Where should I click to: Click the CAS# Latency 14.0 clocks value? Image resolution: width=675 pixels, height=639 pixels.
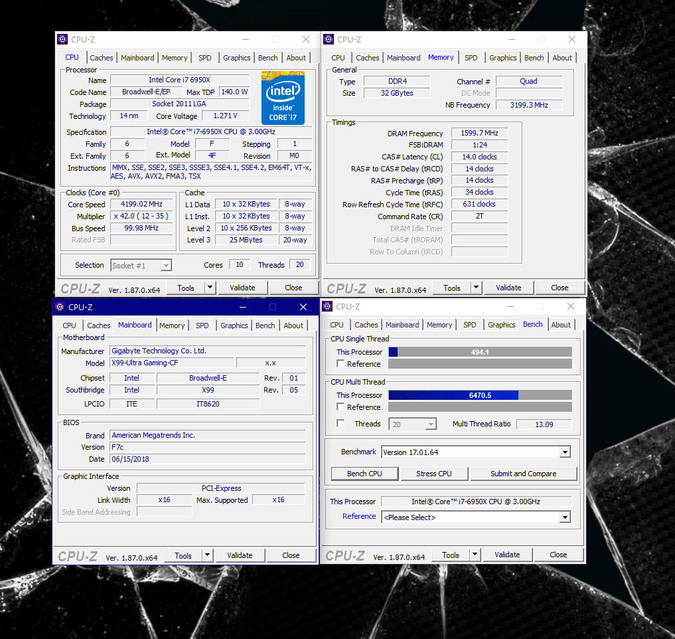[479, 157]
